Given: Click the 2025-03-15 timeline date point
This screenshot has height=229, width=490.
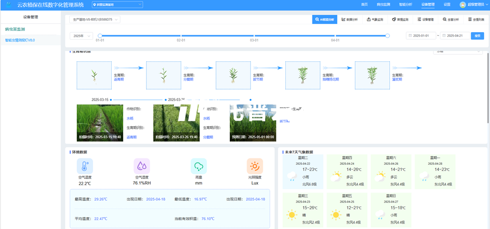Looking at the screenshot, I should (111, 100).
